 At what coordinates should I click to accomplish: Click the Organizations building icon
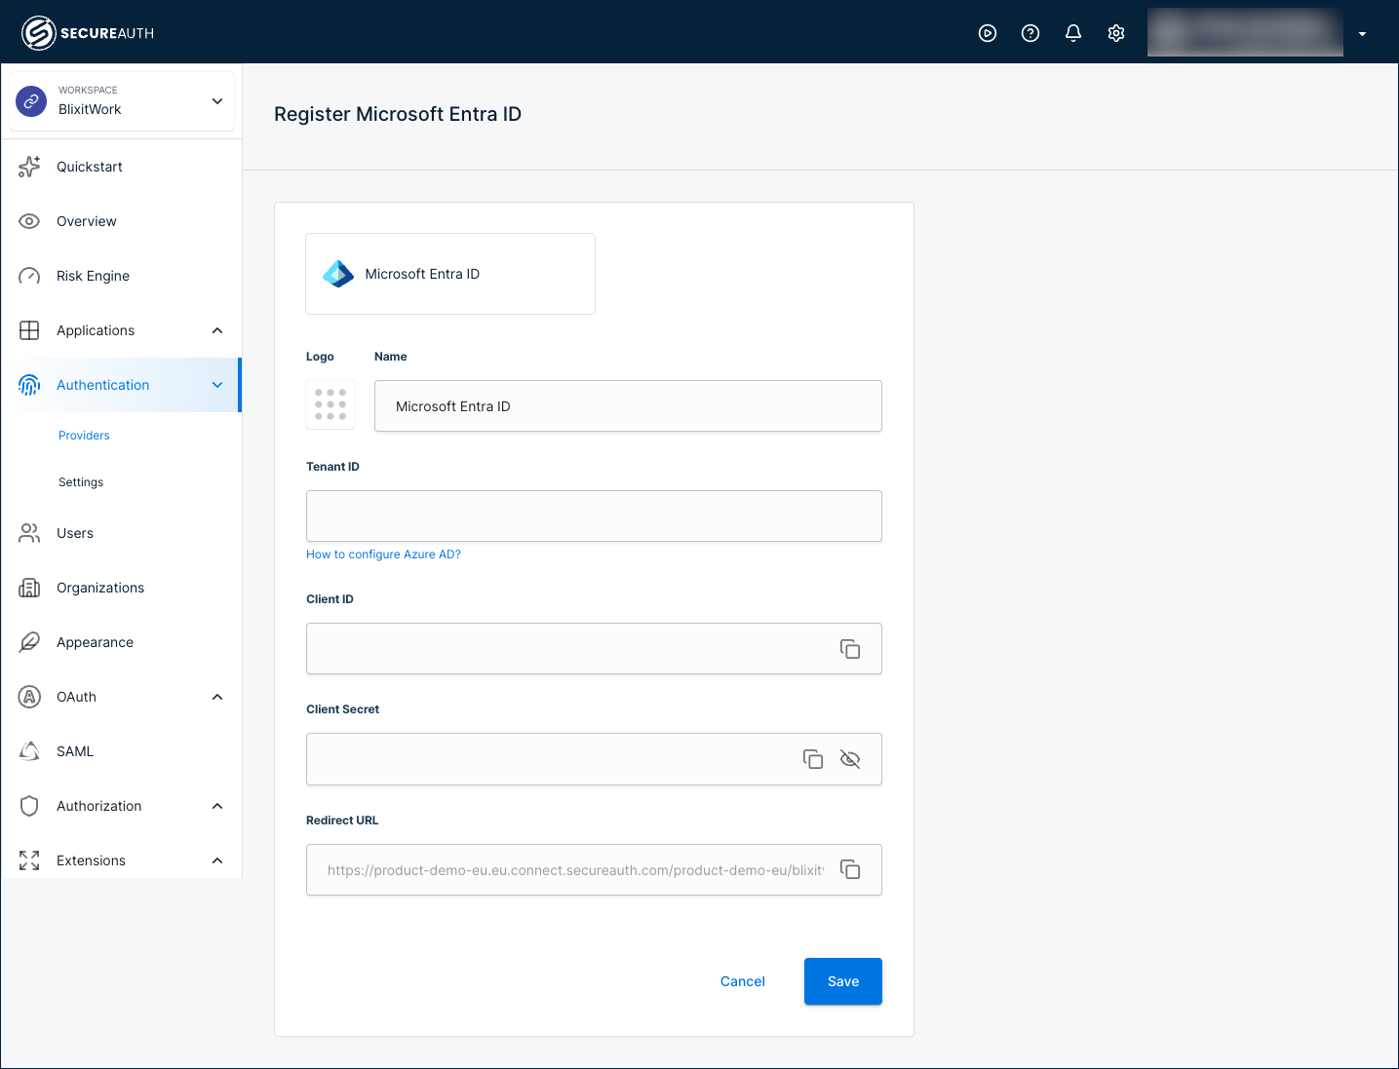pos(29,588)
